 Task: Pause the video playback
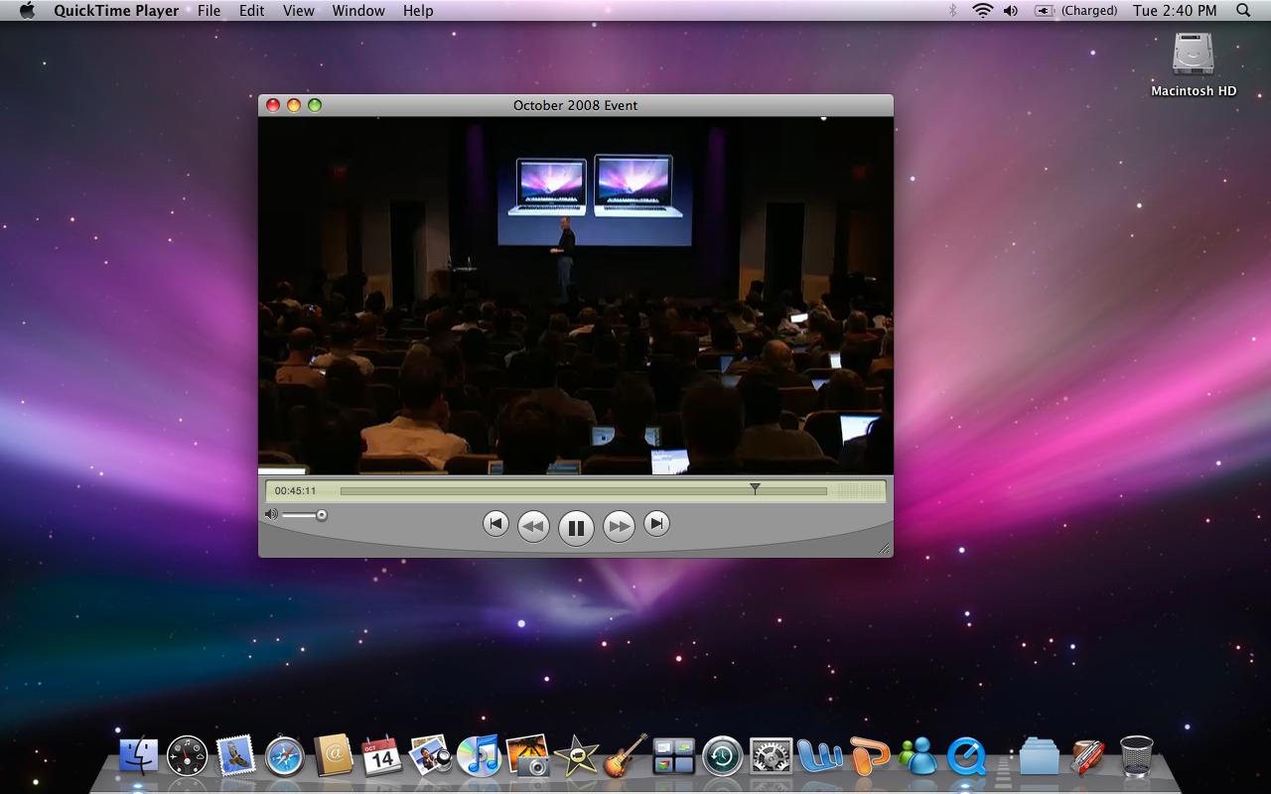coord(576,527)
